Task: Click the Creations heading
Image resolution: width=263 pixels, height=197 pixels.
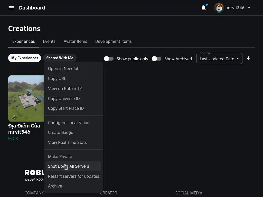Action: [24, 28]
